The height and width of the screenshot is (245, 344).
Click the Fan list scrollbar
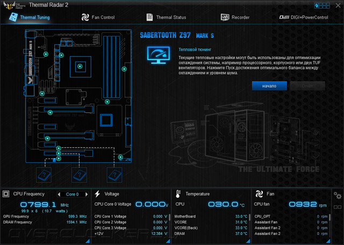(329, 217)
